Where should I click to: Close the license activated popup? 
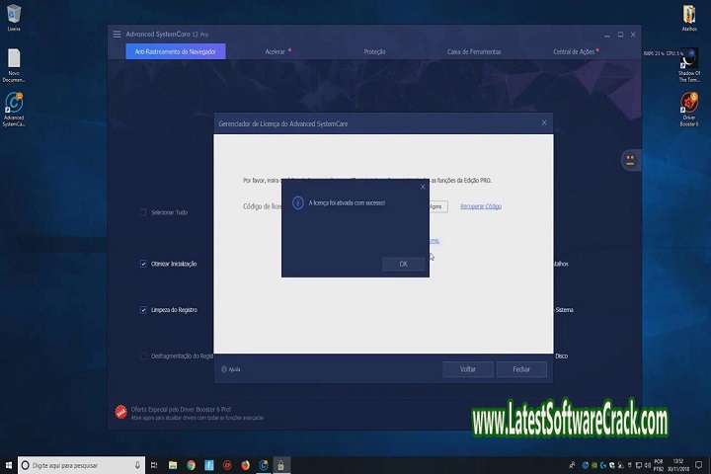(x=423, y=187)
